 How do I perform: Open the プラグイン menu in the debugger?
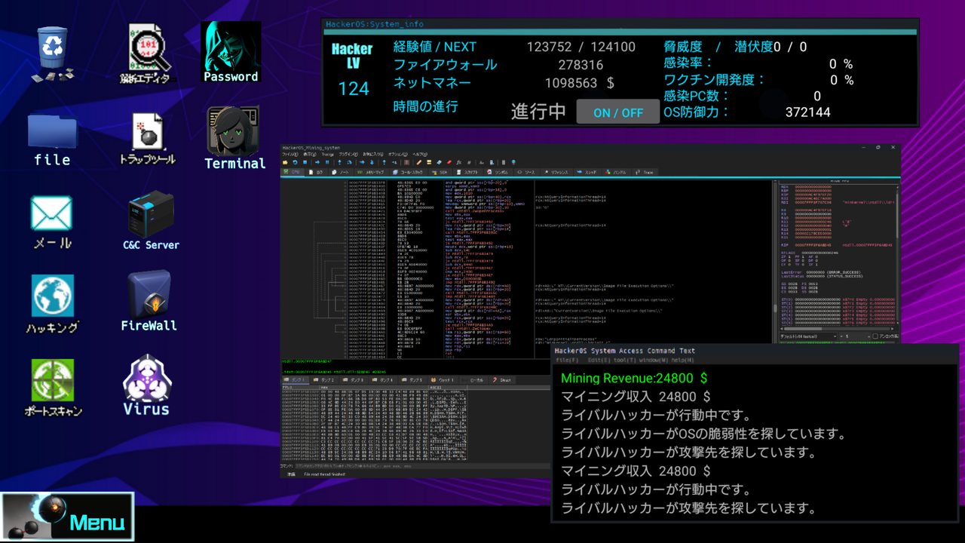pyautogui.click(x=348, y=153)
